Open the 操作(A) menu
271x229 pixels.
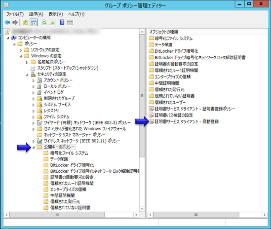36,14
